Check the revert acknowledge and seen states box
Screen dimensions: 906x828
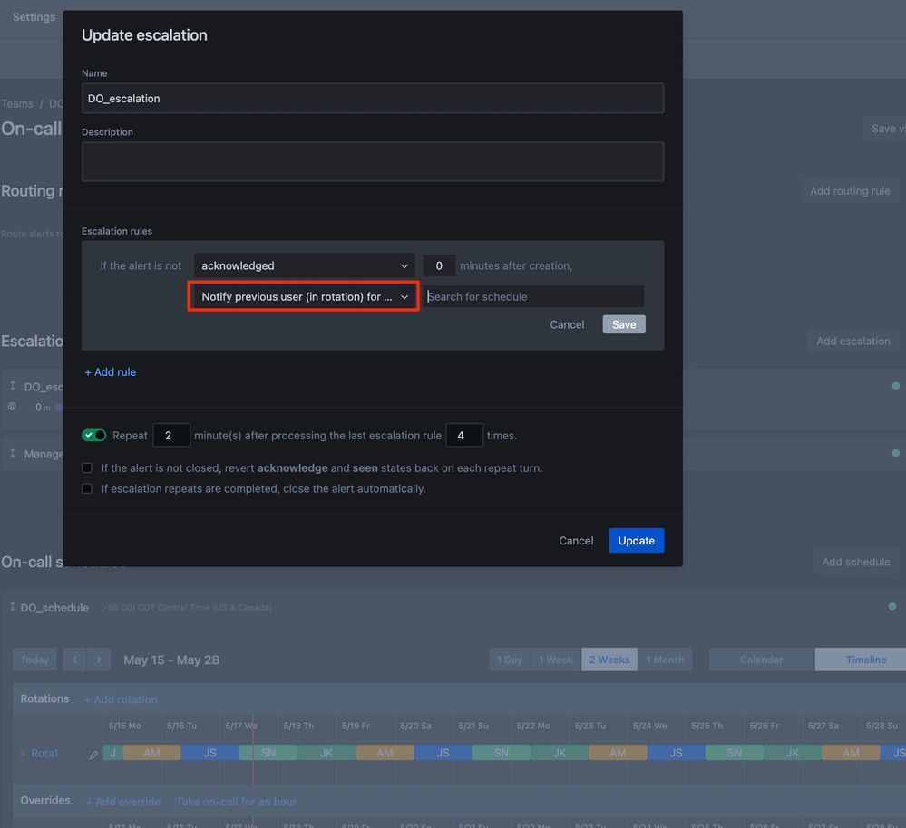(x=87, y=468)
